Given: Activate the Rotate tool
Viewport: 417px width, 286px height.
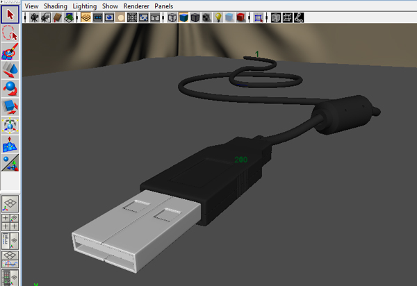Looking at the screenshot, I should click(x=10, y=88).
